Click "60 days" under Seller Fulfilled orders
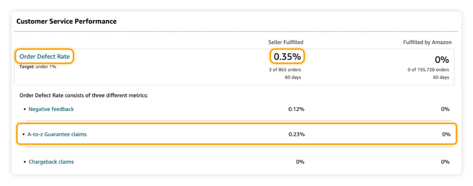 (x=293, y=77)
